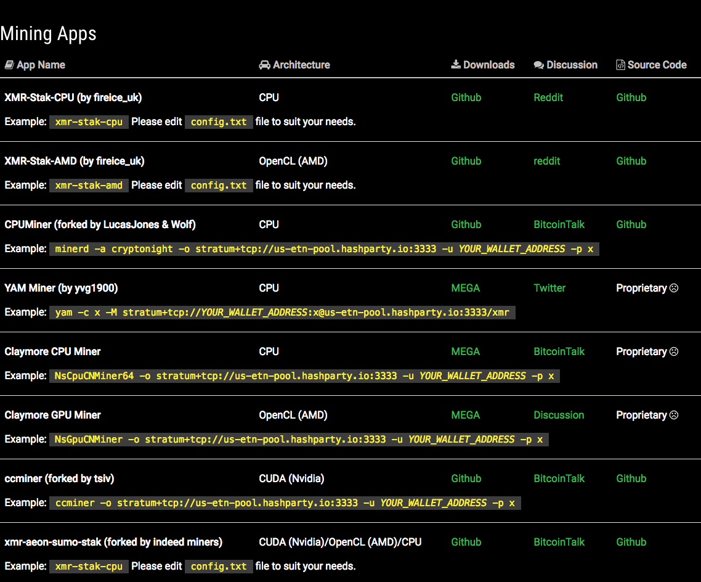701x582 pixels.
Task: Open XMR-Stak-CPU Github download link
Action: click(466, 97)
